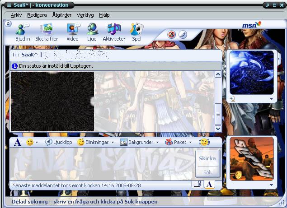Viewport: 287px width, 208px height.
Task: Switch to text typing mode
Action: pos(209,184)
